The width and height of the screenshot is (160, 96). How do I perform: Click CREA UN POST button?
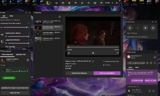(15, 93)
